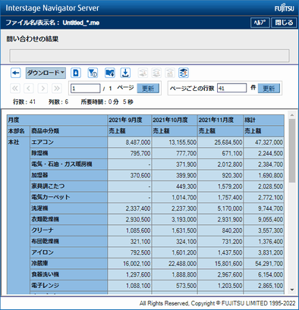Click the page number input field
Image resolution: width=299 pixels, height=310 pixels.
pyautogui.click(x=86, y=89)
